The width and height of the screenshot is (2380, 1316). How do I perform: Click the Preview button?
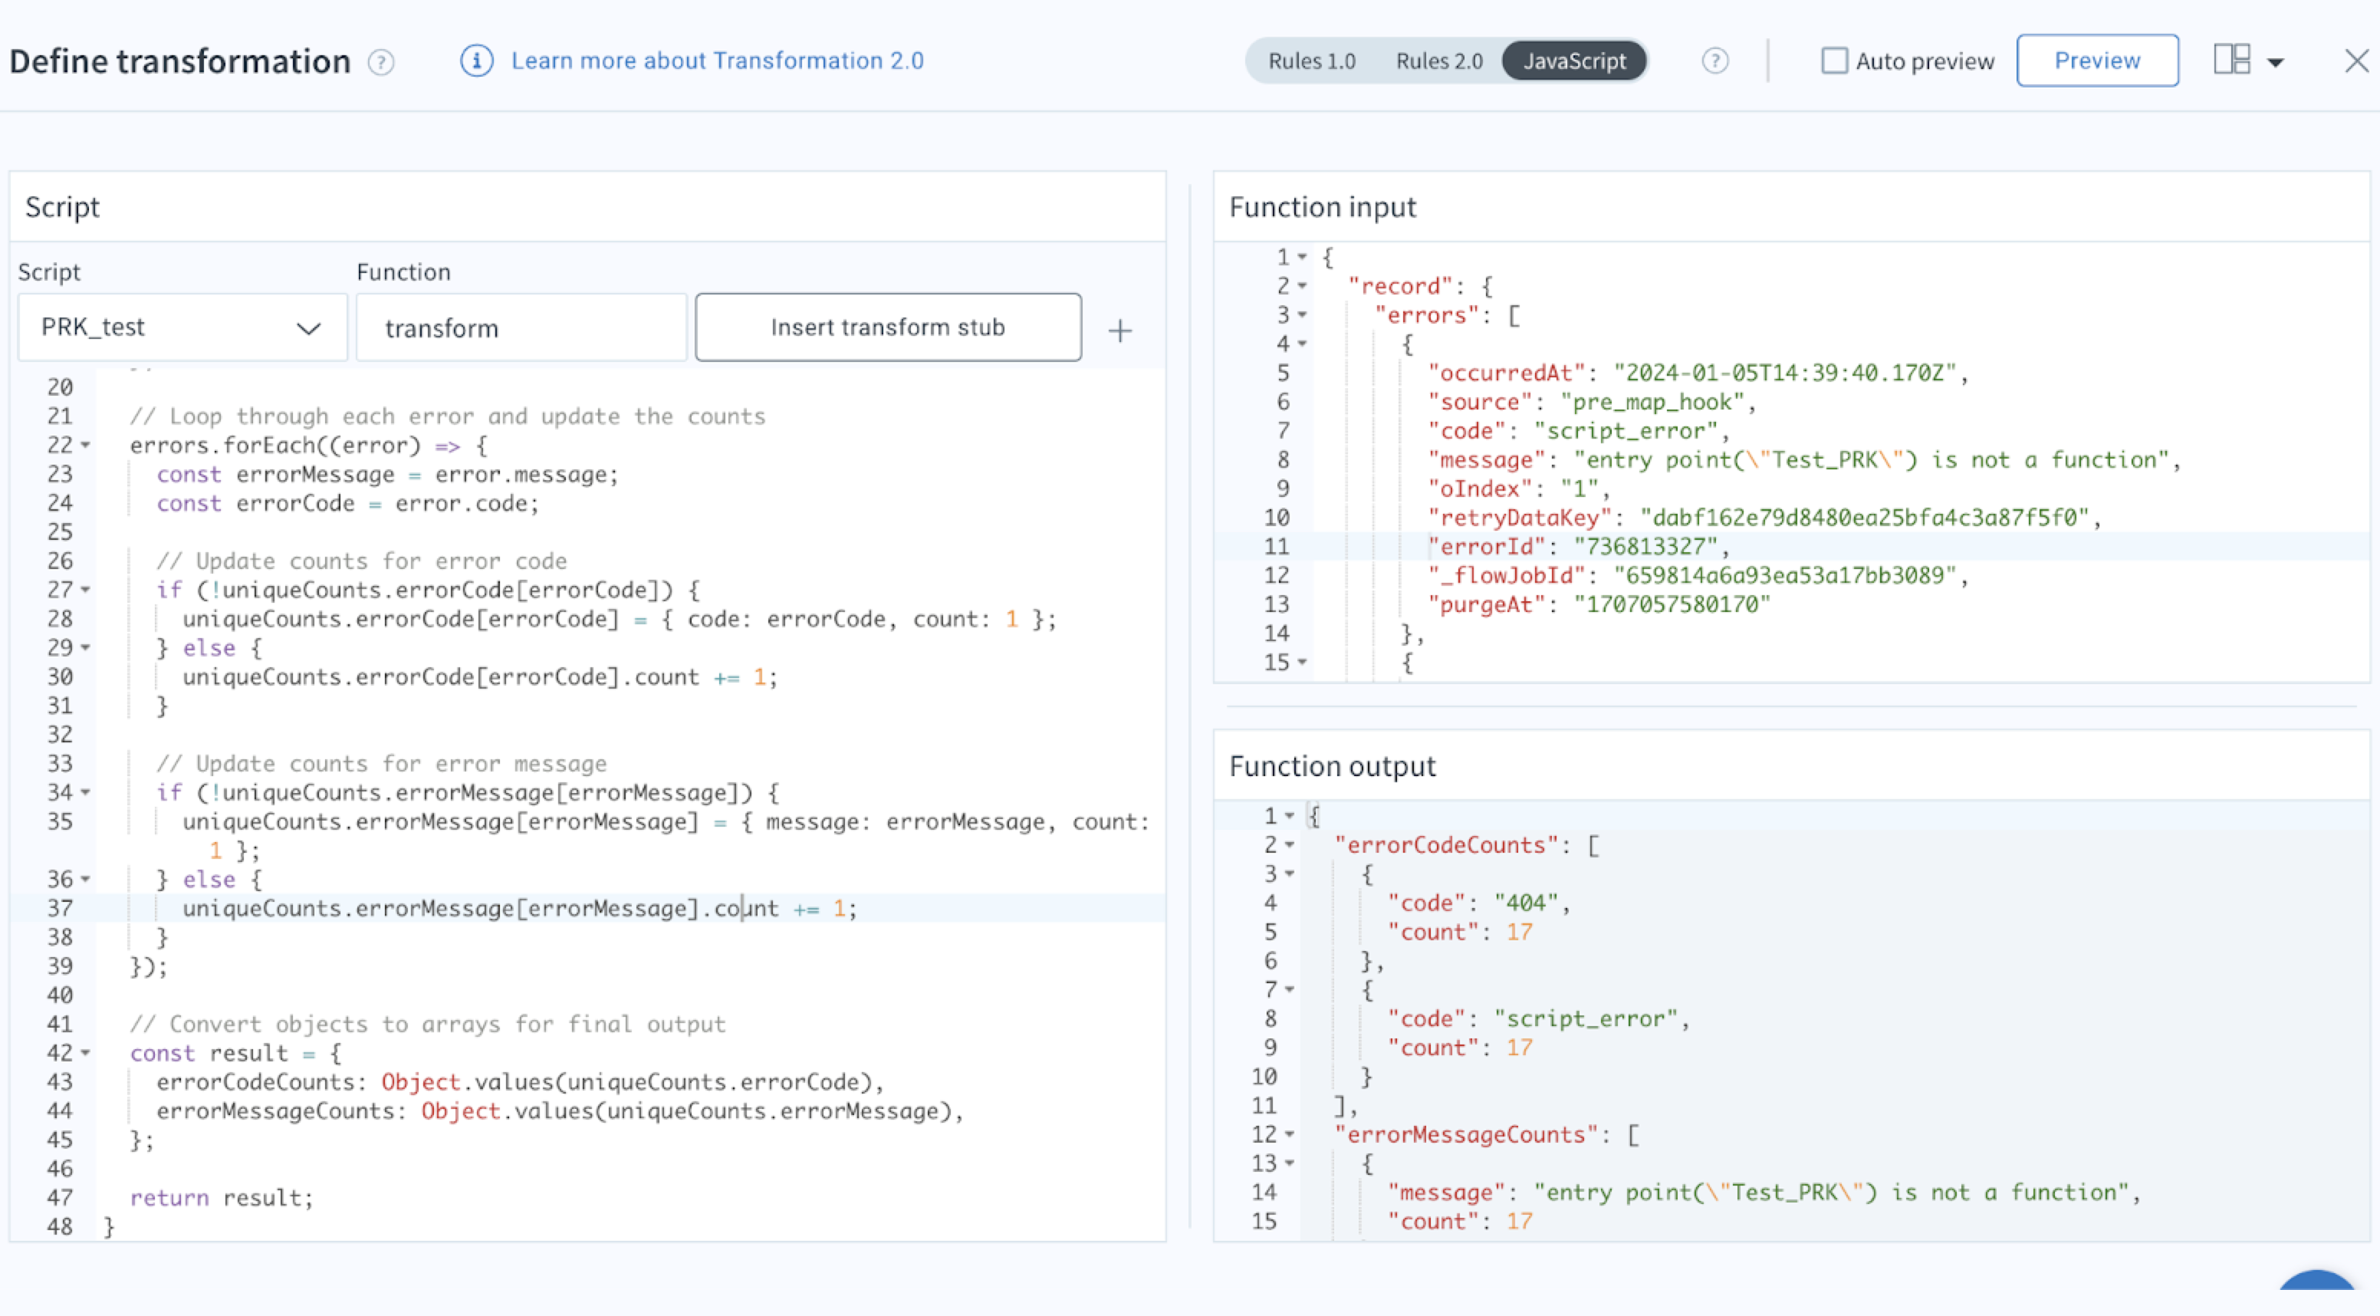[2097, 61]
